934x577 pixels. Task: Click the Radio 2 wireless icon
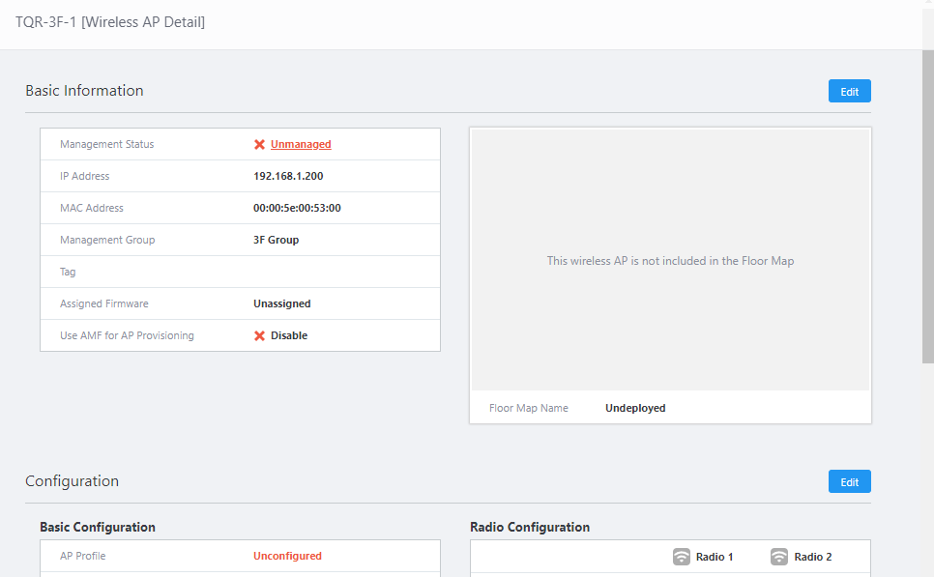coord(779,557)
